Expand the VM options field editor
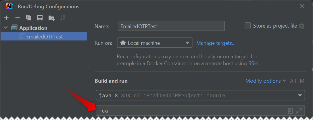This screenshot has height=120, width=313. (x=299, y=111)
